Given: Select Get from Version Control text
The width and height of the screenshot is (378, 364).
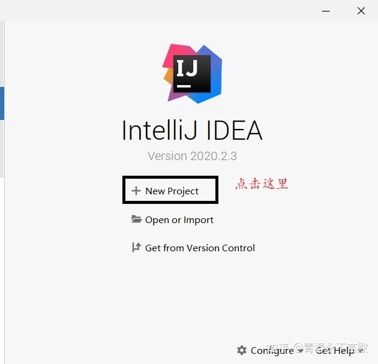Looking at the screenshot, I should 200,248.
